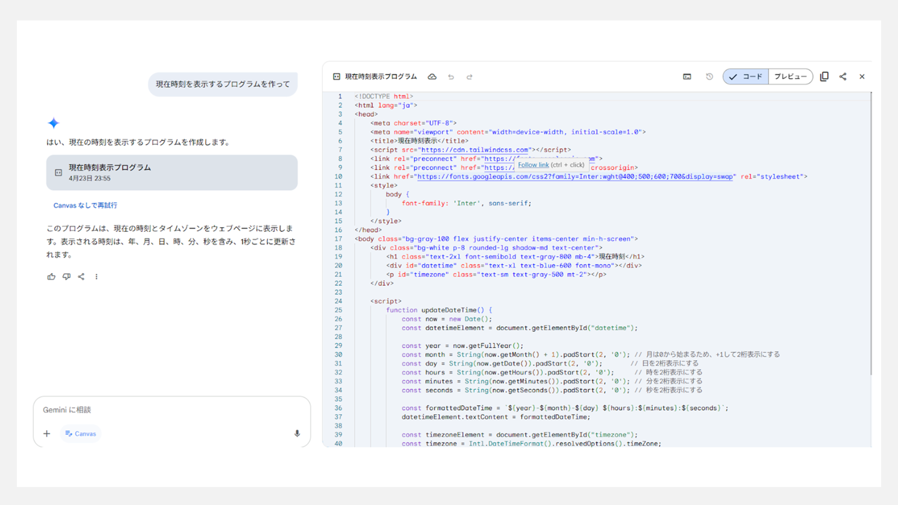Click the const year = now.getFullYear() line

462,346
